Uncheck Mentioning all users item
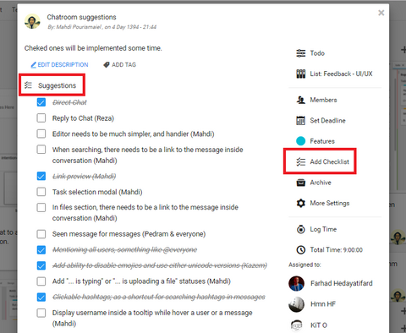The image size is (406, 333). (41, 249)
